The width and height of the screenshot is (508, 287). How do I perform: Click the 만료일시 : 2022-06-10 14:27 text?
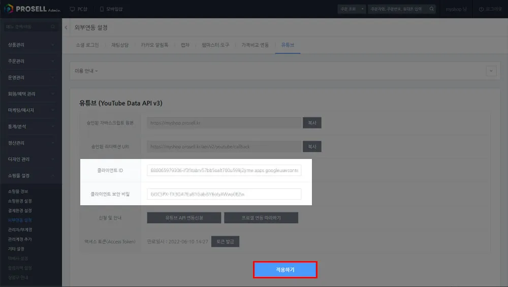(x=177, y=242)
